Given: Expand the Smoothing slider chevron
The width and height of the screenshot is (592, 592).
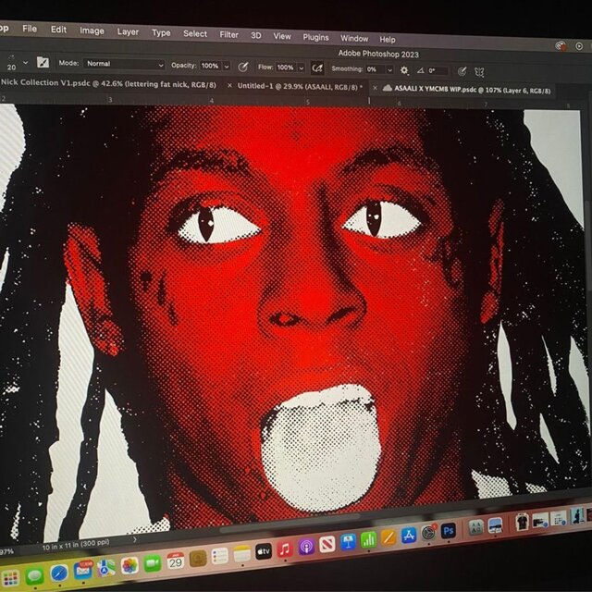Looking at the screenshot, I should click(x=389, y=70).
